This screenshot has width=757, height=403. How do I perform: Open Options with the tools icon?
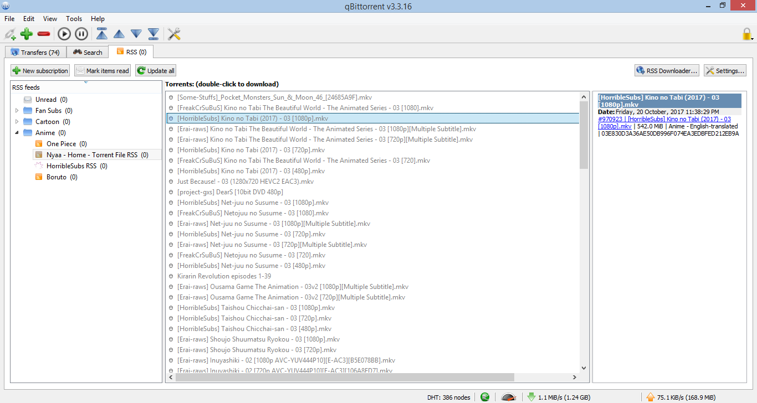(x=174, y=34)
